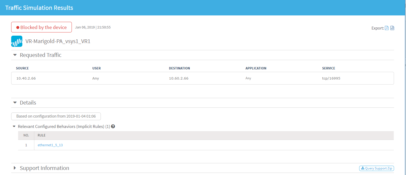Expand the Support Information section
Image resolution: width=406 pixels, height=175 pixels.
15,168
